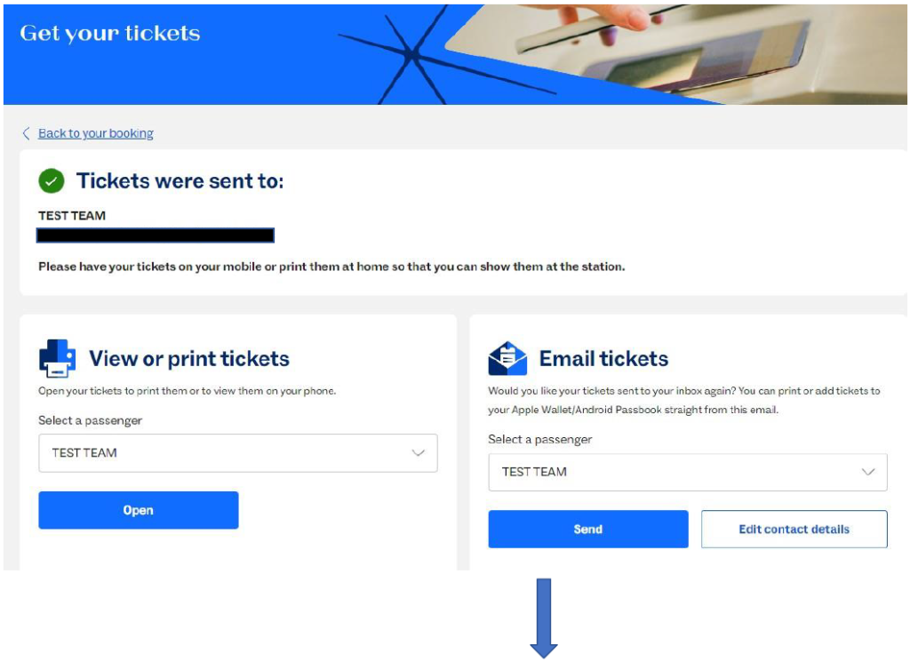This screenshot has height=670, width=910.
Task: Click the blue downward arrow below Send
Action: click(544, 618)
